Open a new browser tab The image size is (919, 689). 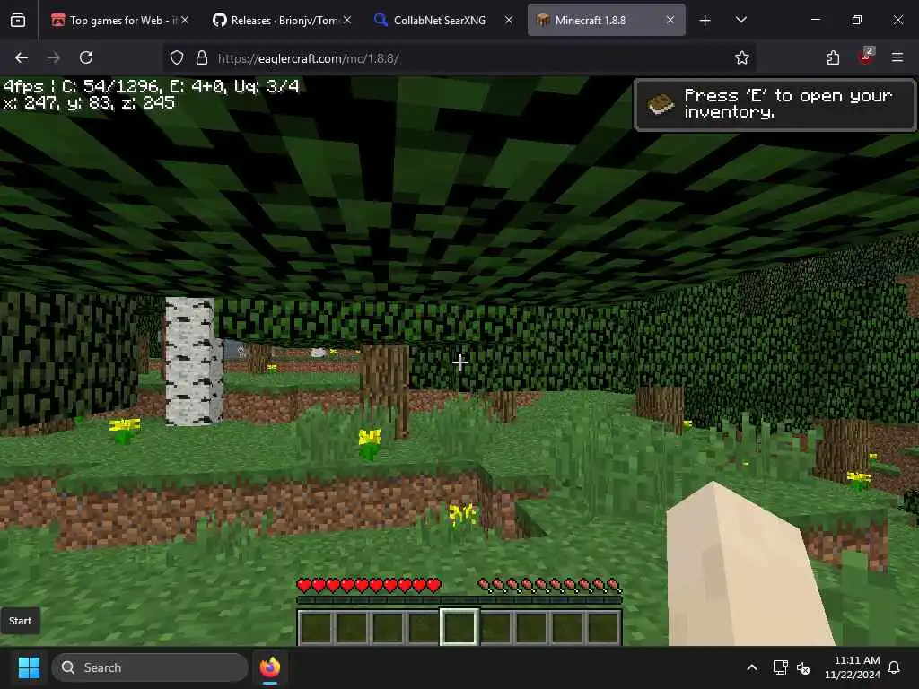[x=705, y=21]
